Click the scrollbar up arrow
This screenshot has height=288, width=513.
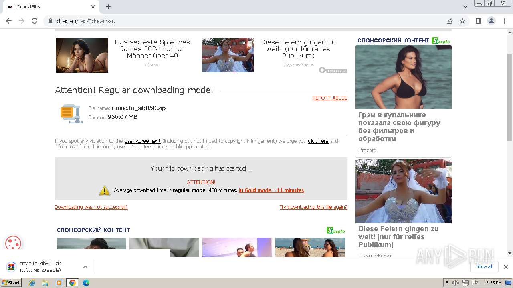[510, 32]
